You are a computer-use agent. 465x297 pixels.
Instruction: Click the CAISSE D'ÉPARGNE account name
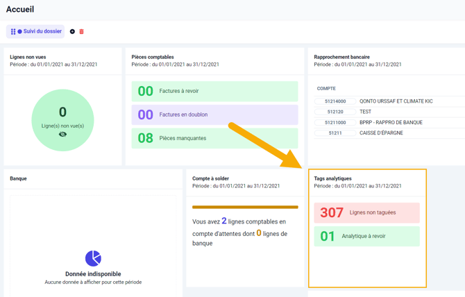pos(381,133)
